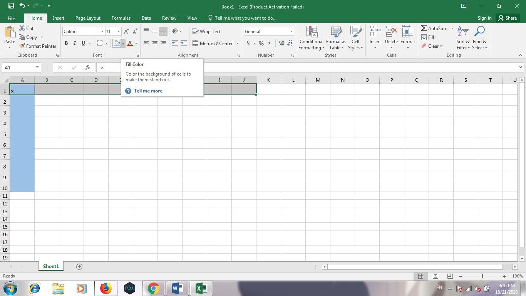The height and width of the screenshot is (296, 526).
Task: Open the Name Box dropdown arrow
Action: (37, 67)
